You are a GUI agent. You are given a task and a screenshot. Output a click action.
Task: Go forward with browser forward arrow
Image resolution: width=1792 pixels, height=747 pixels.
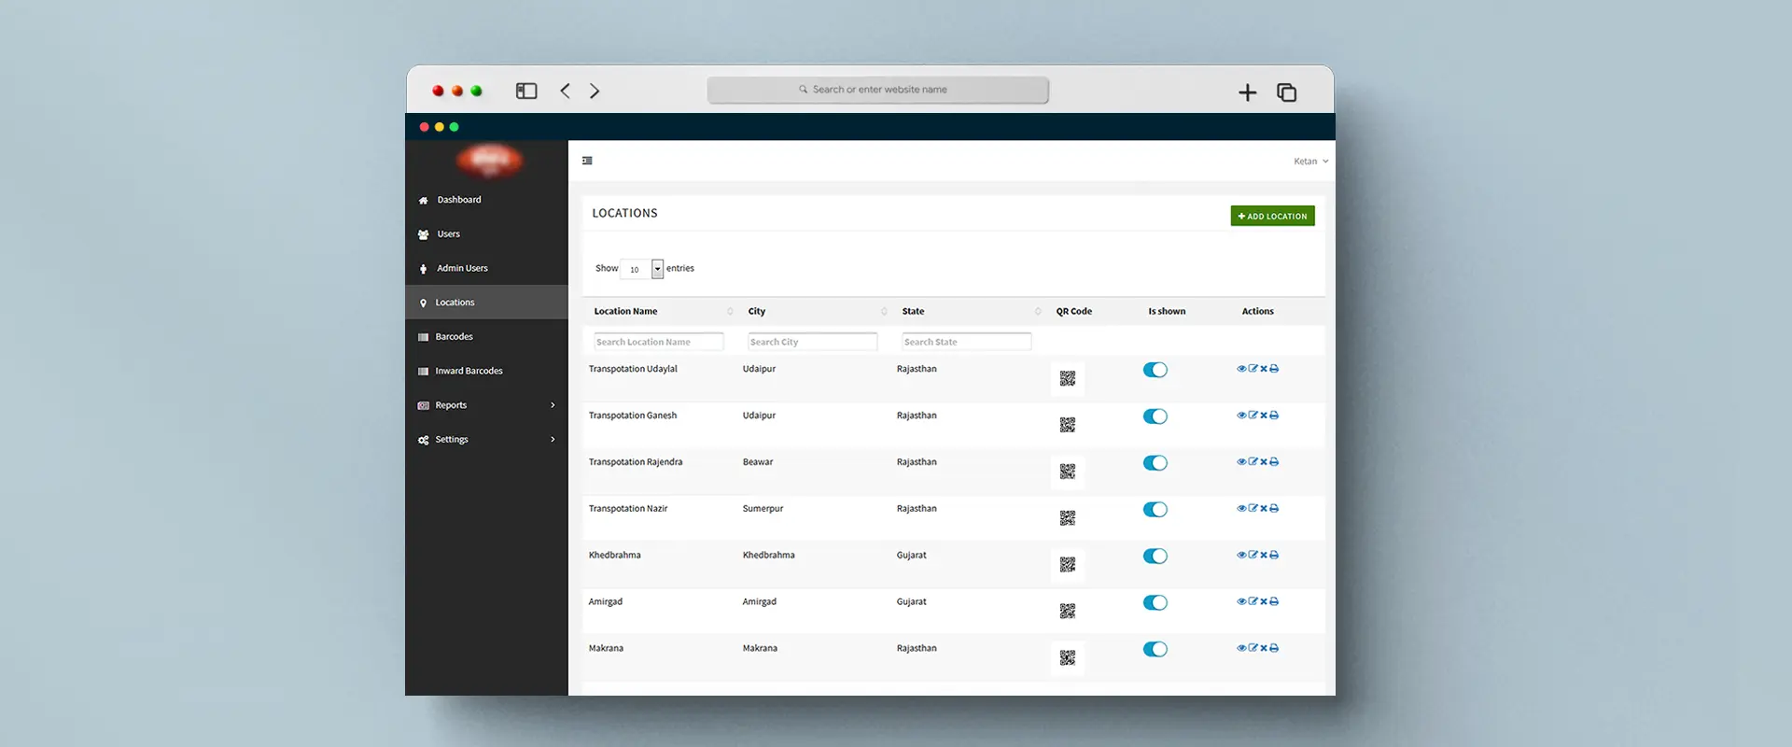pyautogui.click(x=595, y=91)
